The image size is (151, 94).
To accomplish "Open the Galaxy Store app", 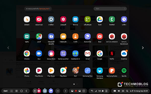I will [x=51, y=53].
